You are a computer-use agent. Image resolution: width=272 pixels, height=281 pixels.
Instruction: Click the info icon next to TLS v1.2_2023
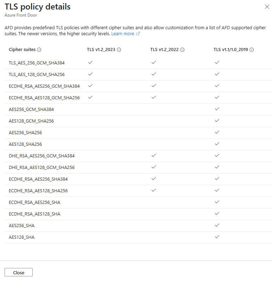[119, 50]
